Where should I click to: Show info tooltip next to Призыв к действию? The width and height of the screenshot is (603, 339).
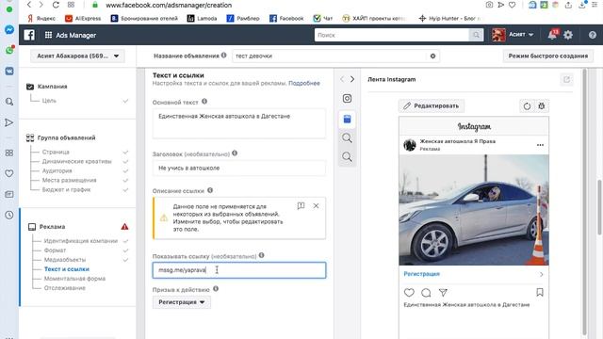[216, 289]
